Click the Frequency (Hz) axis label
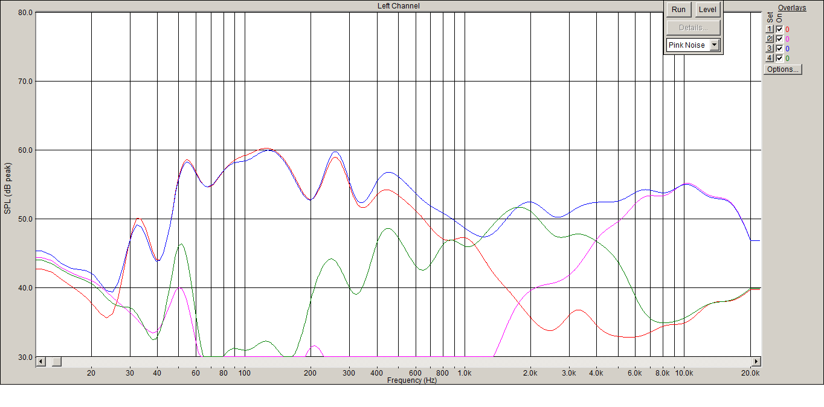 point(412,380)
